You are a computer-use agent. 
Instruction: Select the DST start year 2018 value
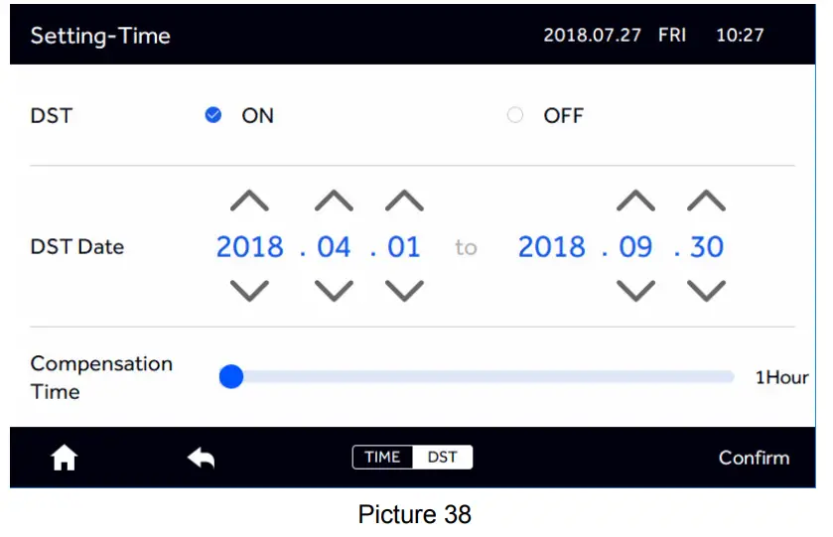point(249,246)
